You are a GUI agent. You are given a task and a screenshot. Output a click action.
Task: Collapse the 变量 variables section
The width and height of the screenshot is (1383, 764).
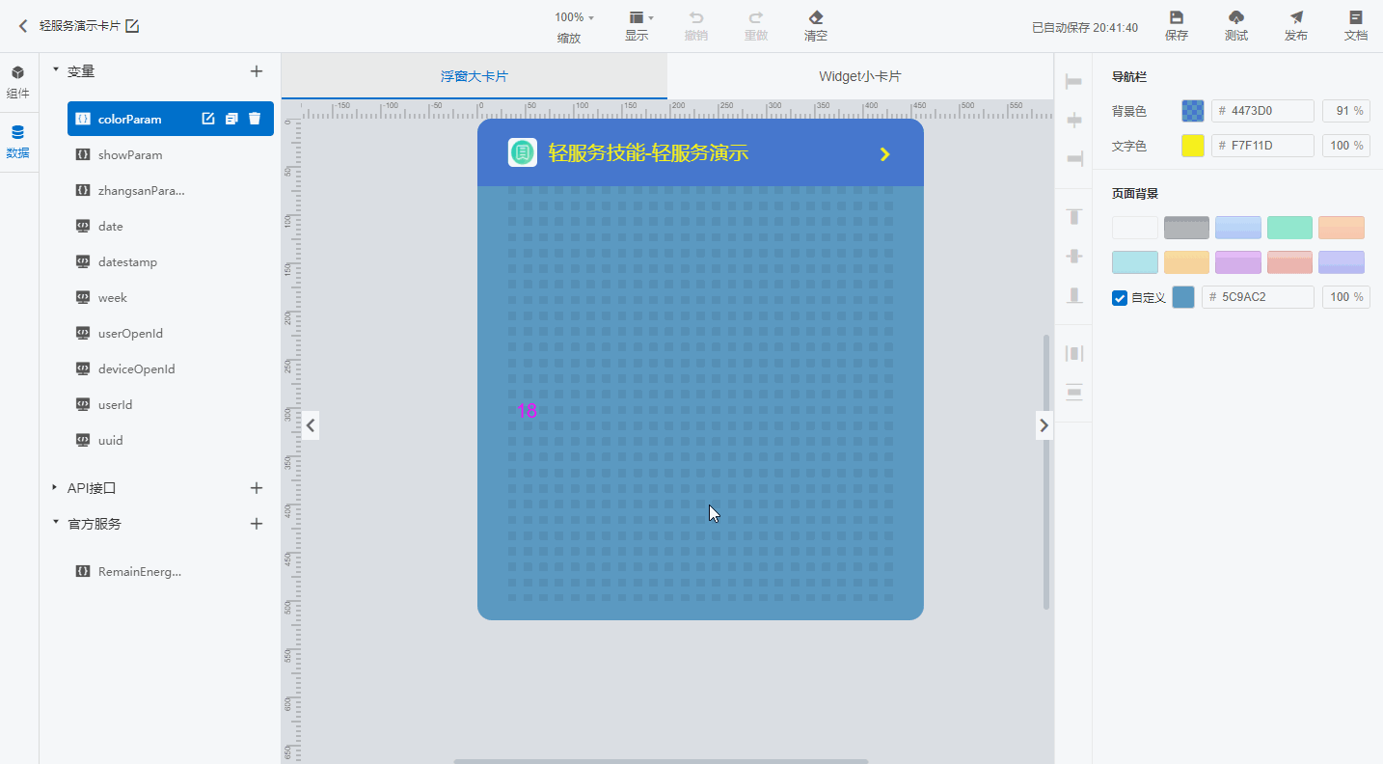coord(55,70)
